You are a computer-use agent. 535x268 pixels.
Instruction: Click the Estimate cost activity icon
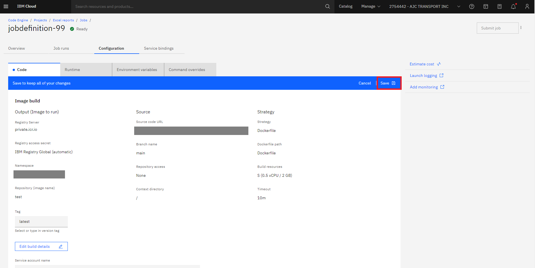(439, 64)
